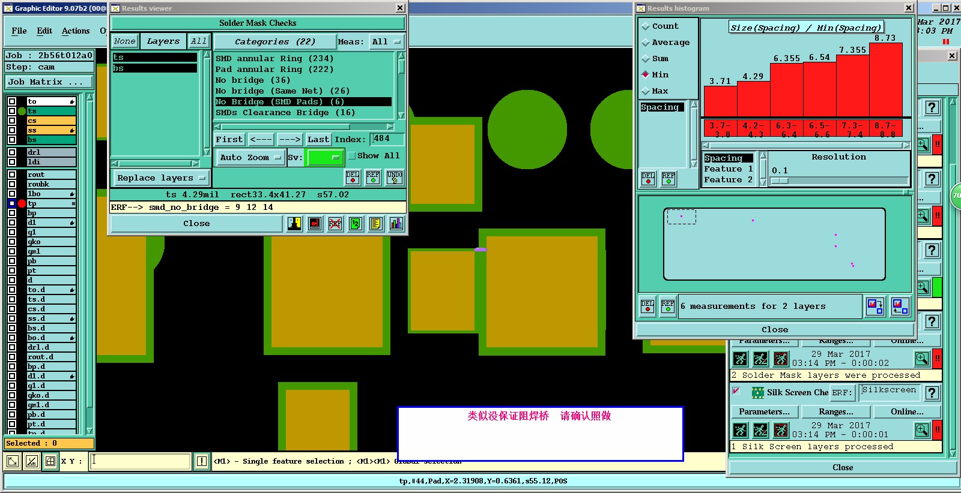Click the REF icon left of measurements text

tap(668, 306)
